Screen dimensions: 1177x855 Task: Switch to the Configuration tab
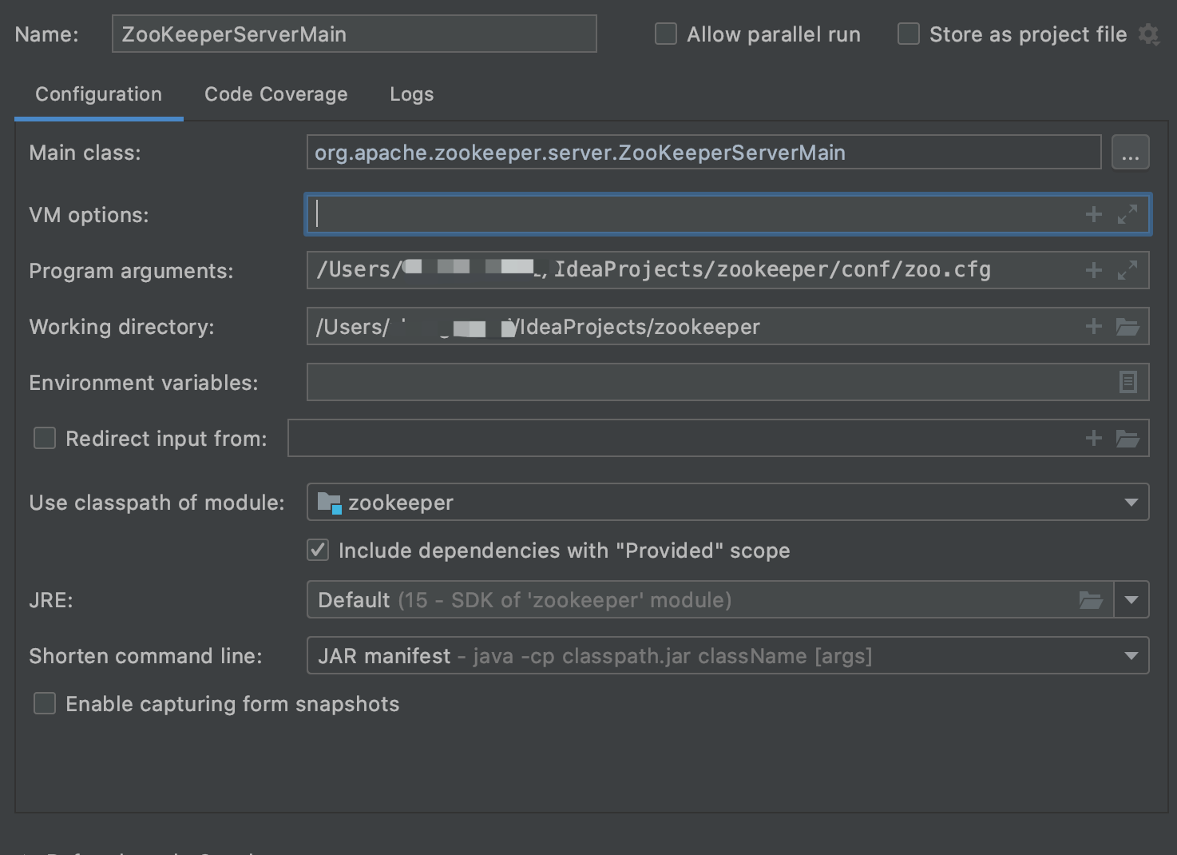tap(99, 94)
